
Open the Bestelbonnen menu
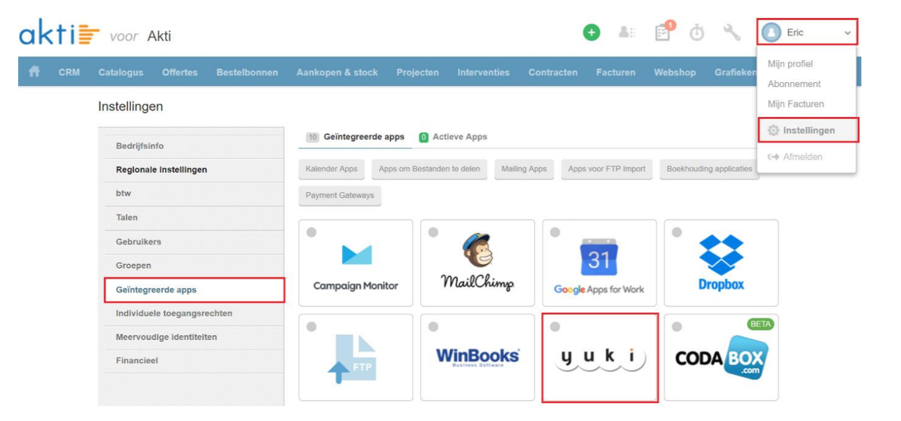(247, 72)
